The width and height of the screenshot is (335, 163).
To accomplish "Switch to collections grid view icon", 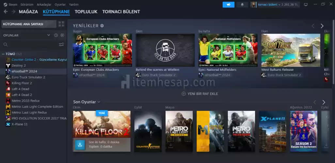I will [61, 24].
